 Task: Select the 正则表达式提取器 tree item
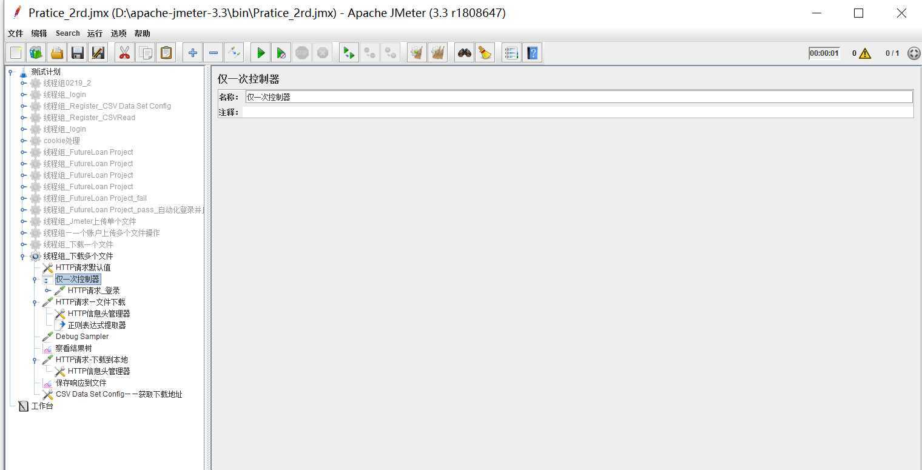point(97,325)
